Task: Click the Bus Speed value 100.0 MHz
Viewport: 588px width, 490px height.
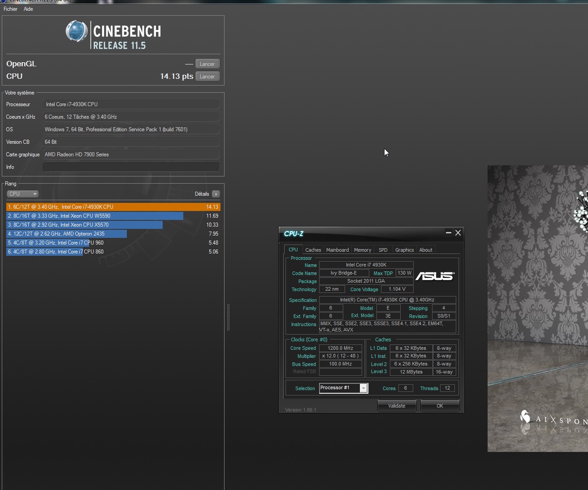Action: tap(341, 364)
